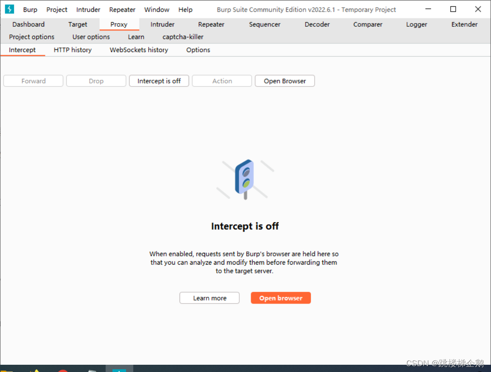The image size is (491, 372).
Task: Click the orange Open browser button
Action: click(x=281, y=298)
